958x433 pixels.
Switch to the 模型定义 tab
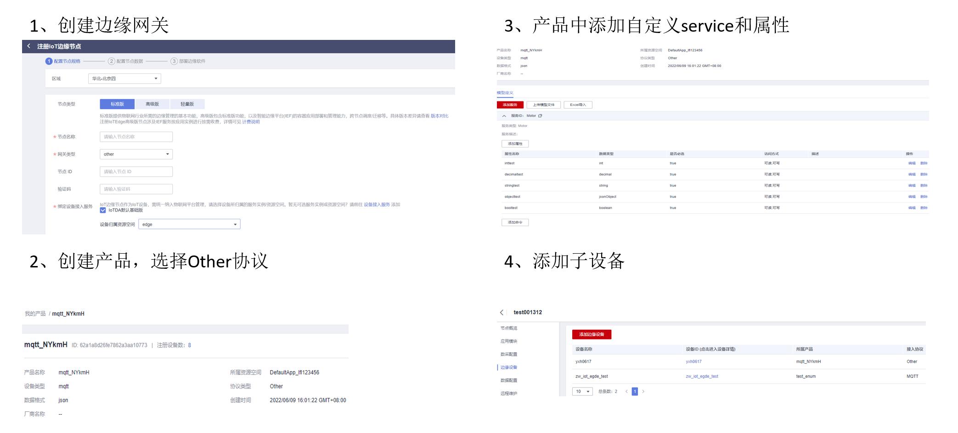pyautogui.click(x=504, y=93)
